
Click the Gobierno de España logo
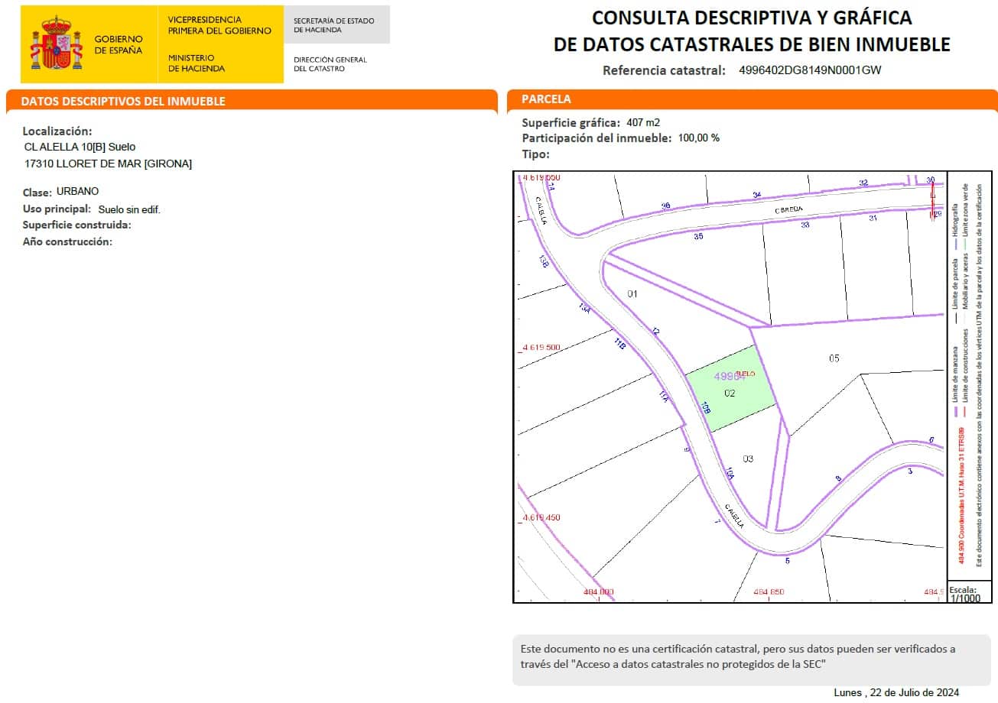pos(86,44)
